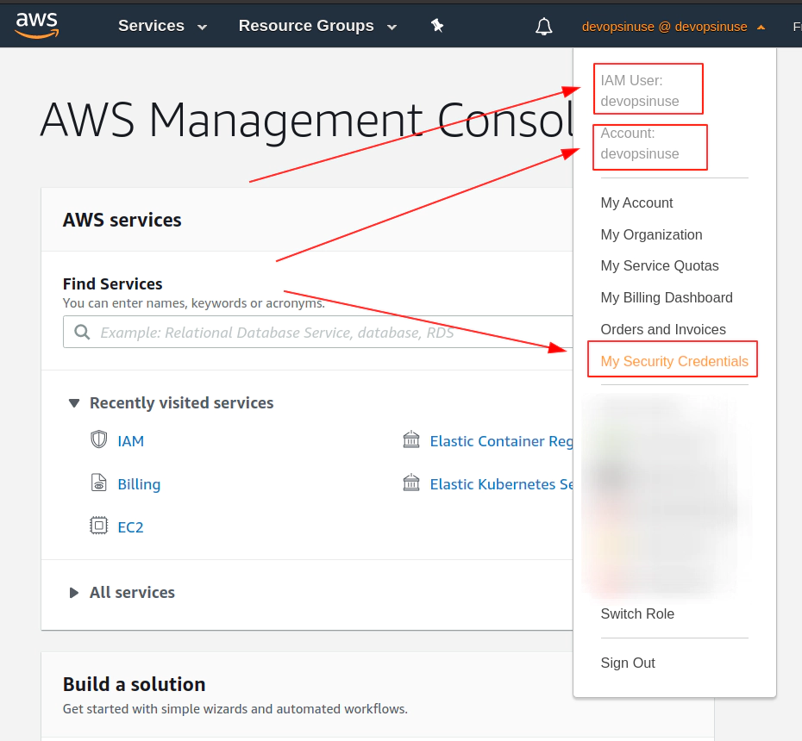Open My Security Credentials
This screenshot has height=741, width=802.
pos(674,361)
